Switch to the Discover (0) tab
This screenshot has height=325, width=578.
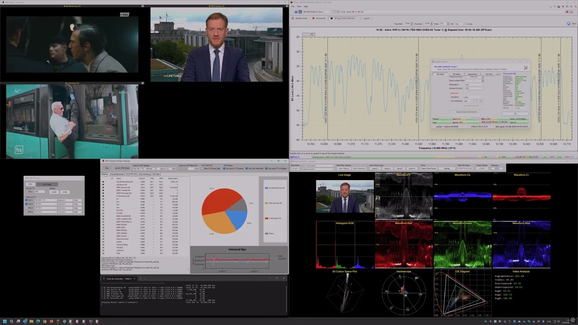click(x=319, y=18)
